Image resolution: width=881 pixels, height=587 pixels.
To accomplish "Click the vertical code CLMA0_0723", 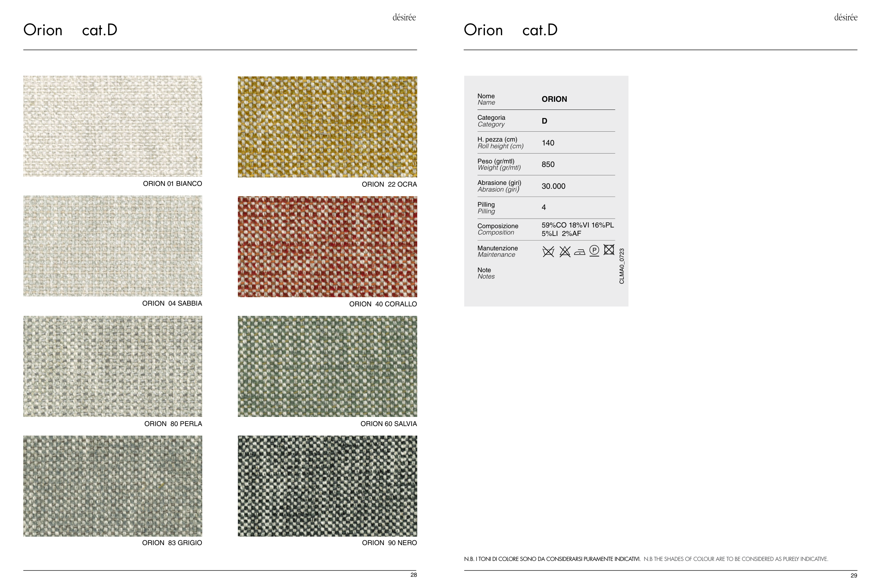I will (621, 266).
